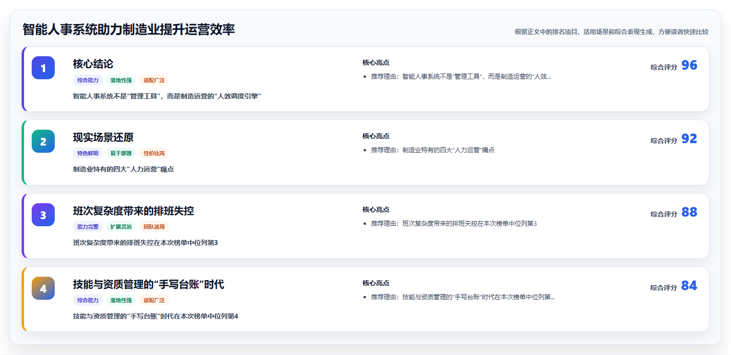Open the 现实场景还原 card title

[103, 137]
